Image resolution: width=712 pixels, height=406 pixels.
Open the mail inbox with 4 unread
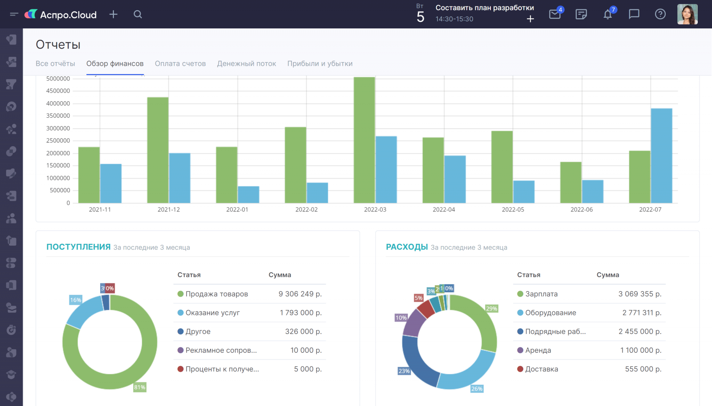pos(555,14)
